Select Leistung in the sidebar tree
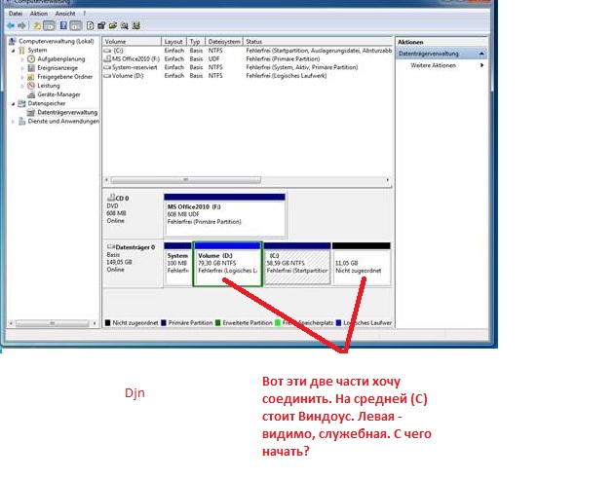Viewport: 615px width, 479px height. click(49, 86)
